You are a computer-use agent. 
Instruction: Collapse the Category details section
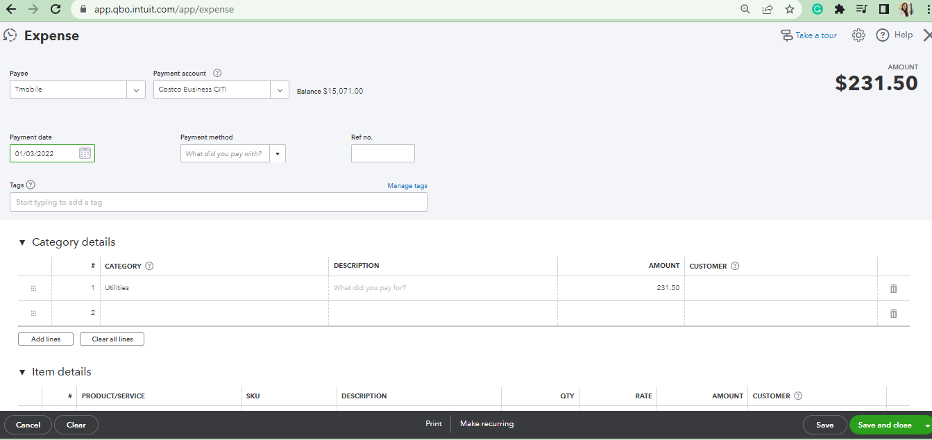point(22,242)
